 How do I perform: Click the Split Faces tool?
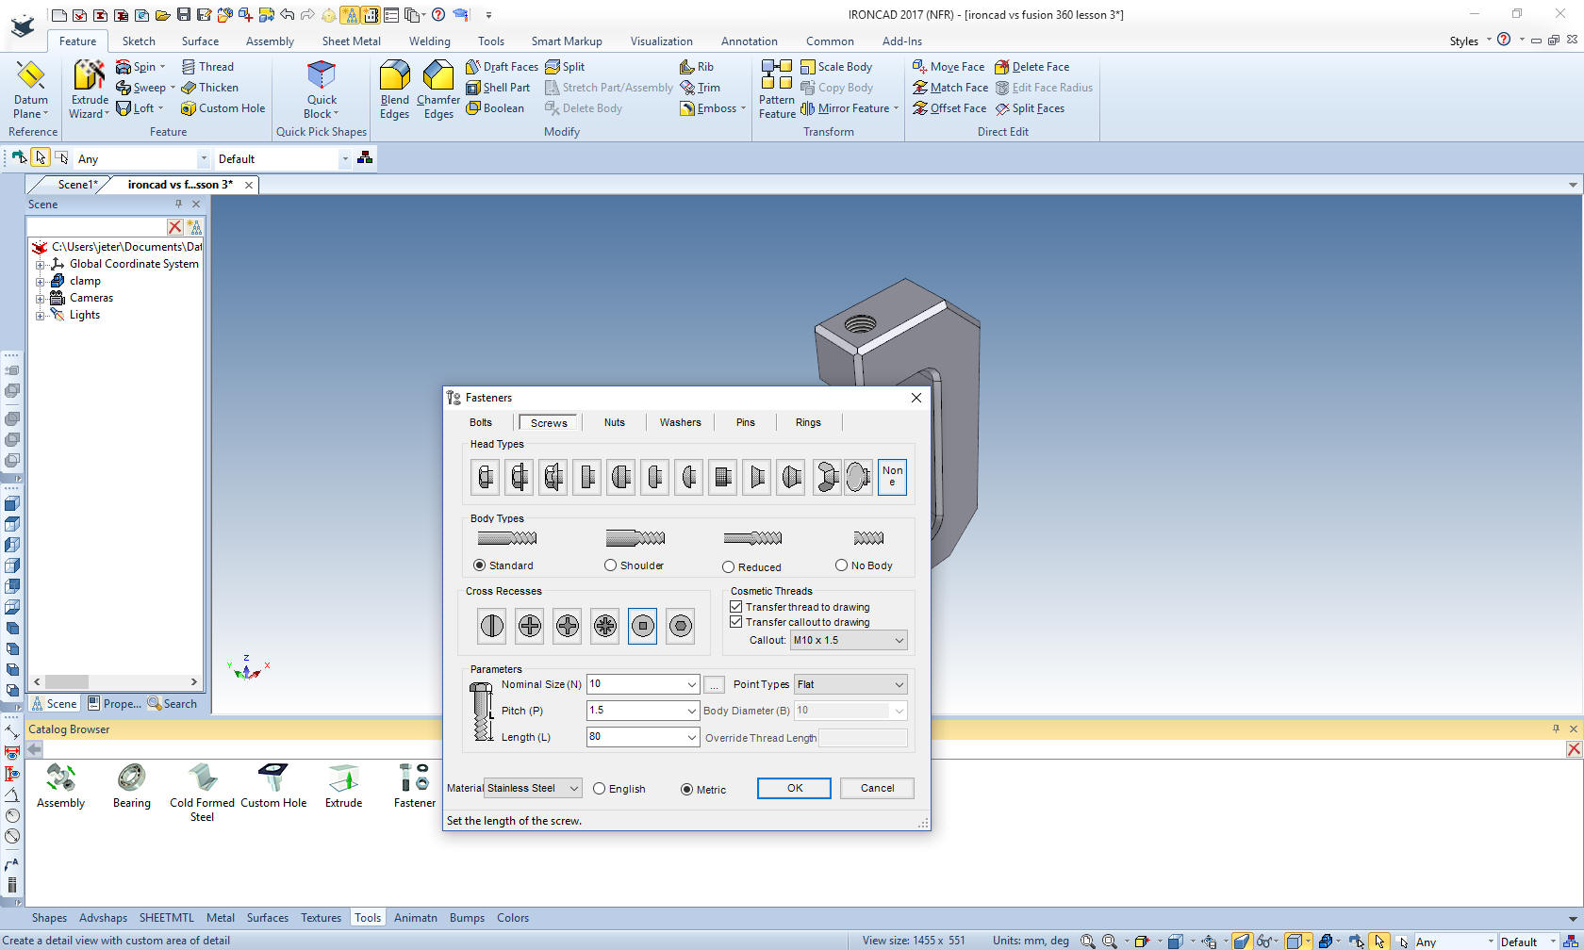tap(1030, 108)
